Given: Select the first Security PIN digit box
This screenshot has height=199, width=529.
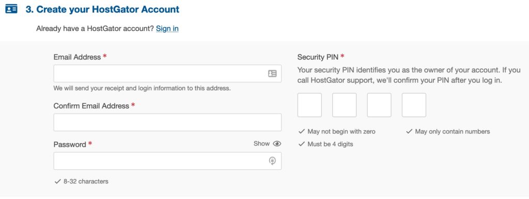Looking at the screenshot, I should tap(309, 105).
